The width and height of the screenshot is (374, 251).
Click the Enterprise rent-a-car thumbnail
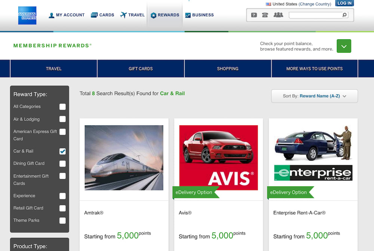[x=313, y=153]
